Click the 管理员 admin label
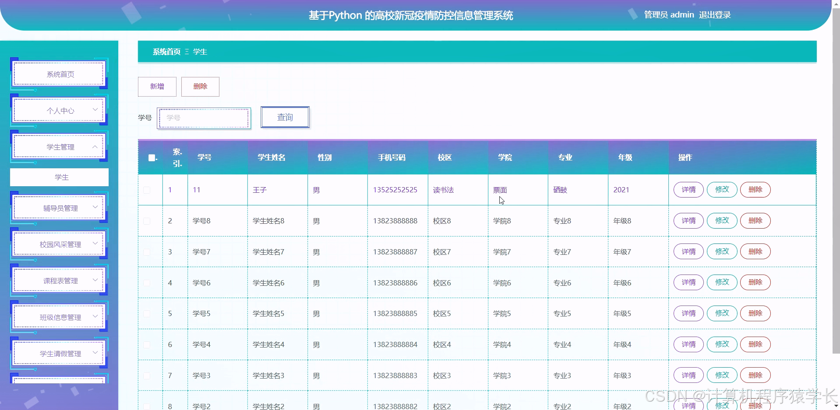 coord(669,15)
